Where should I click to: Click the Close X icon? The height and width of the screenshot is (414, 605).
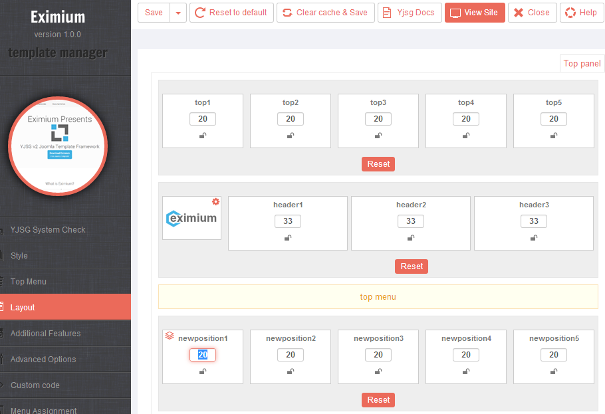(x=519, y=13)
